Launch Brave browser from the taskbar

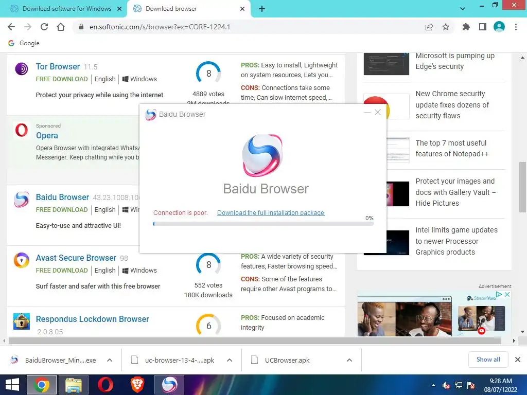(x=137, y=385)
